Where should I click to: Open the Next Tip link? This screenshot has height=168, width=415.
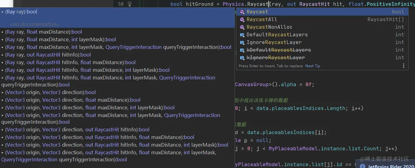point(313,66)
